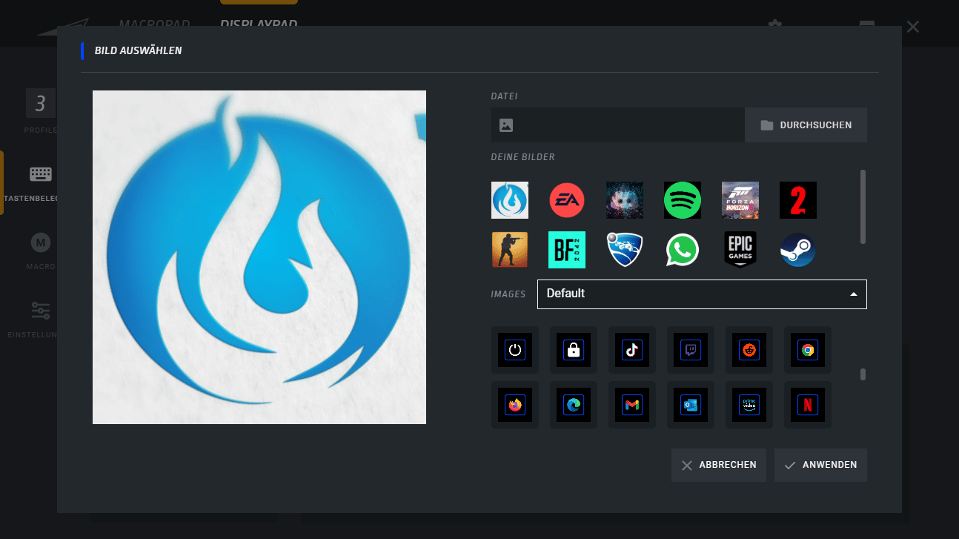The image size is (959, 539).
Task: Pick the Gmail default icon
Action: 631,405
